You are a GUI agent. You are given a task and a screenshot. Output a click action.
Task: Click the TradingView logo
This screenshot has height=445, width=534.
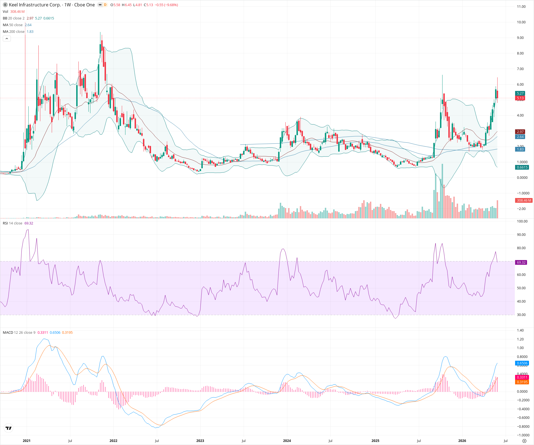pyautogui.click(x=9, y=428)
